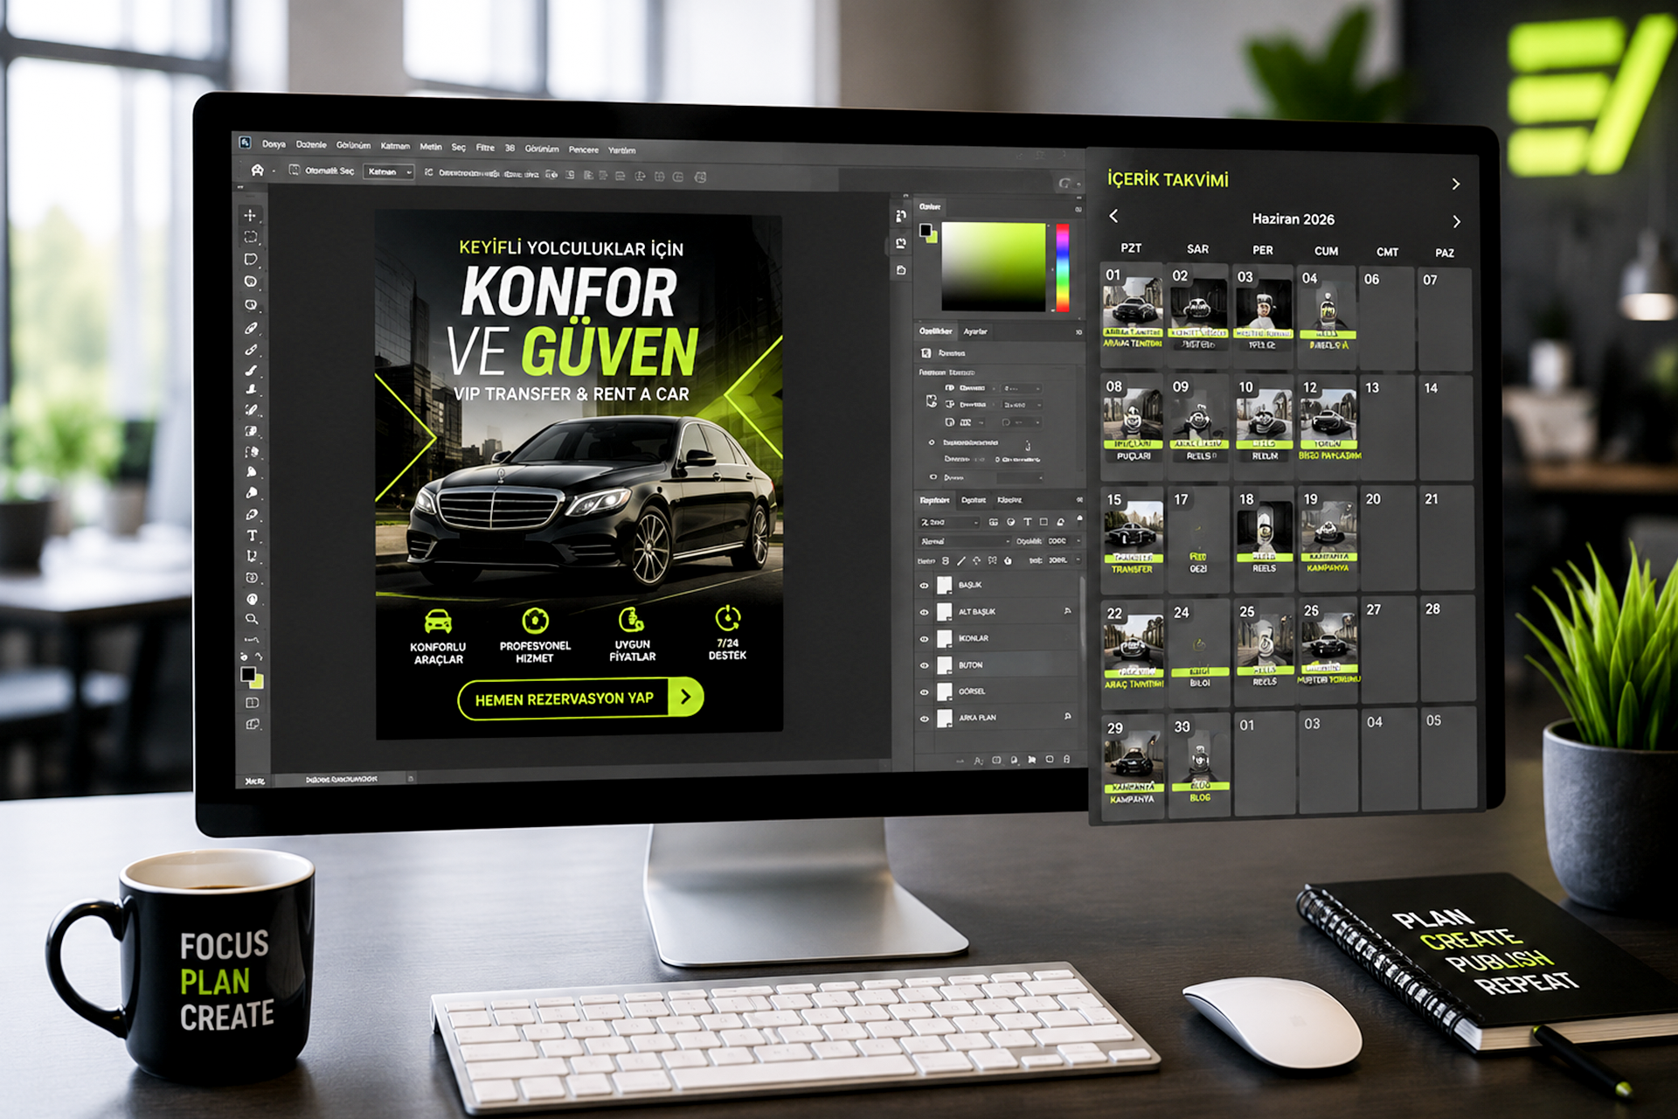The image size is (1678, 1119).
Task: Click the pixel layer filter icon
Action: [994, 522]
